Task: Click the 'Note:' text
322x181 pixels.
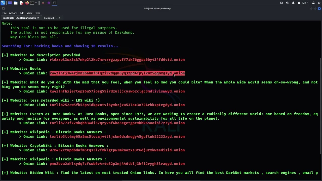Action: click(7, 23)
